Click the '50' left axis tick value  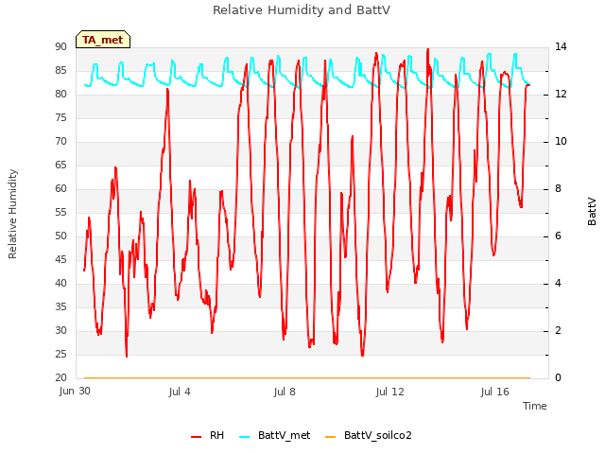(60, 236)
